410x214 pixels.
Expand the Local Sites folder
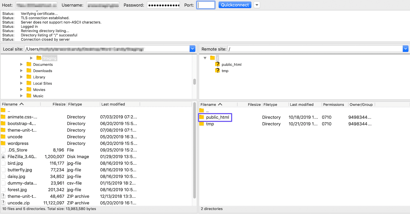click(x=21, y=83)
